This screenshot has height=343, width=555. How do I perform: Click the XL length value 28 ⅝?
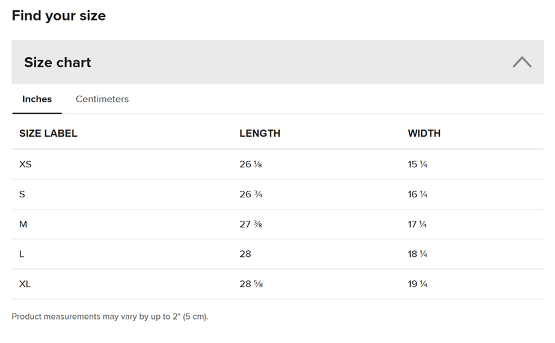tap(251, 284)
